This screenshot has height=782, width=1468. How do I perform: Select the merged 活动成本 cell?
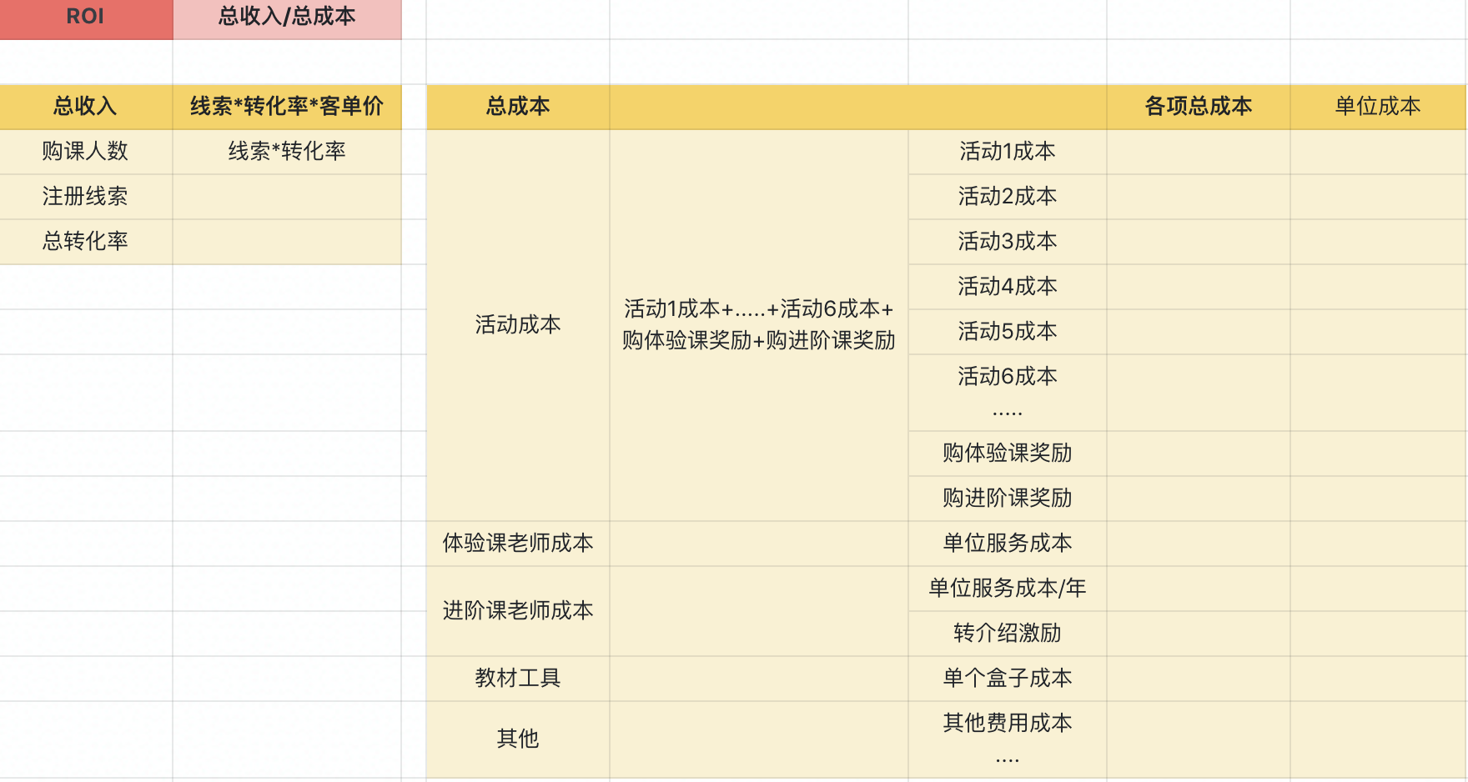point(518,325)
